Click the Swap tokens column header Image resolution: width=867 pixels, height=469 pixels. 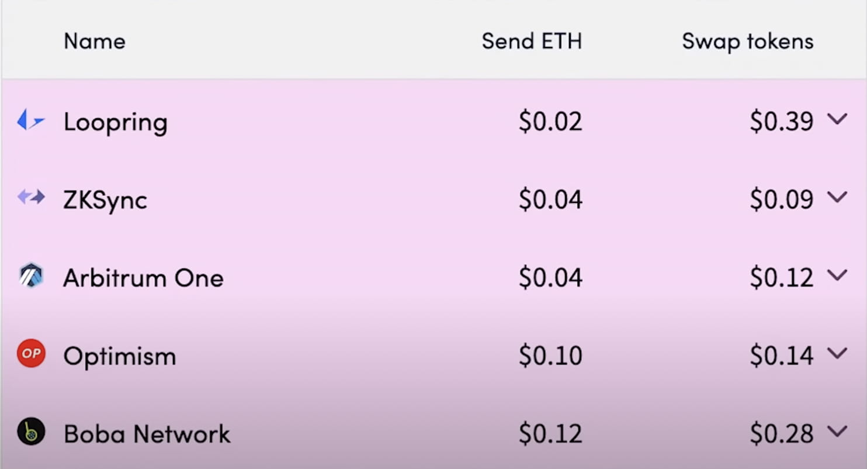(x=747, y=41)
